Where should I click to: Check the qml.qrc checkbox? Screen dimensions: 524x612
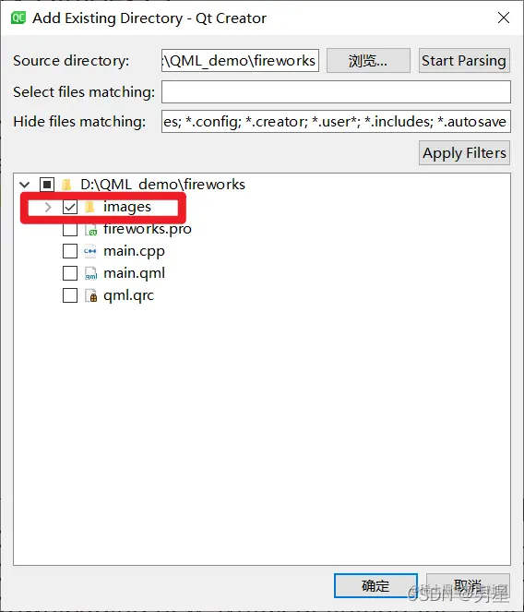70,295
